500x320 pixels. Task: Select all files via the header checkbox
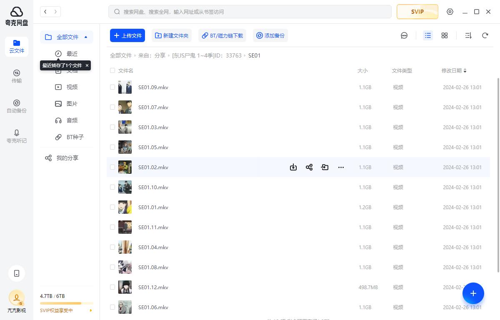pos(112,70)
